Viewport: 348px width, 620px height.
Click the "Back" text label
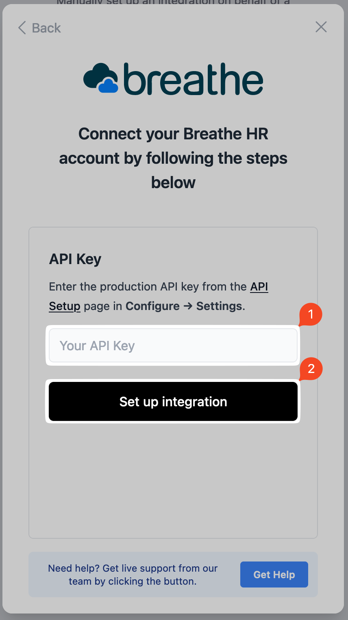coord(46,28)
